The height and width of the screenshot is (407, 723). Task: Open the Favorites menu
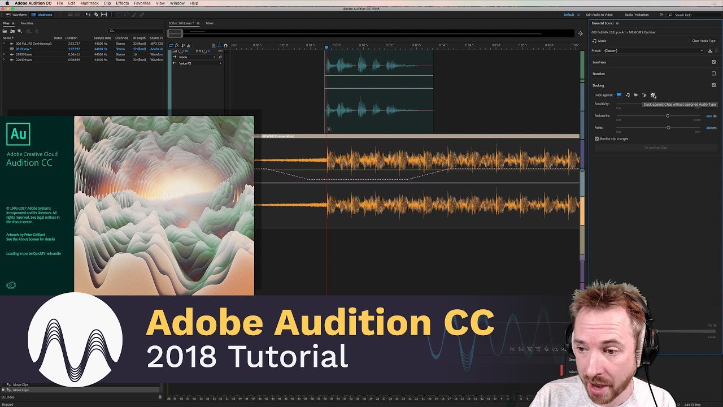pyautogui.click(x=142, y=3)
